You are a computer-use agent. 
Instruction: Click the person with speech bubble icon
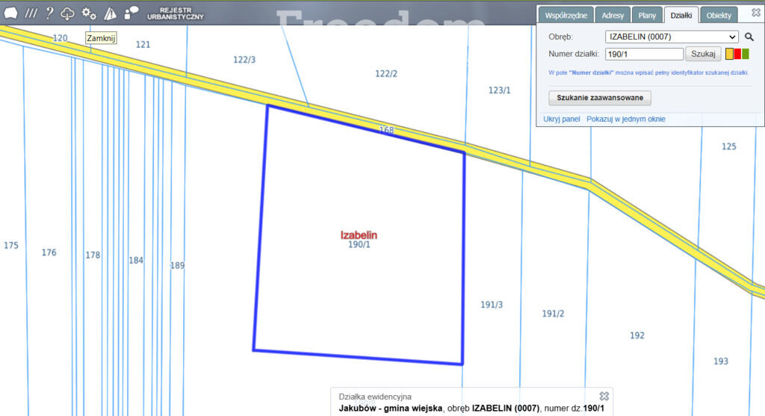[131, 13]
